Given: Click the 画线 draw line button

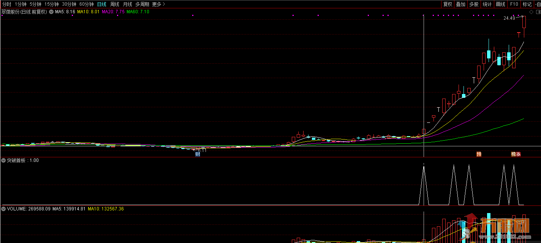Looking at the screenshot, I should (x=501, y=4).
